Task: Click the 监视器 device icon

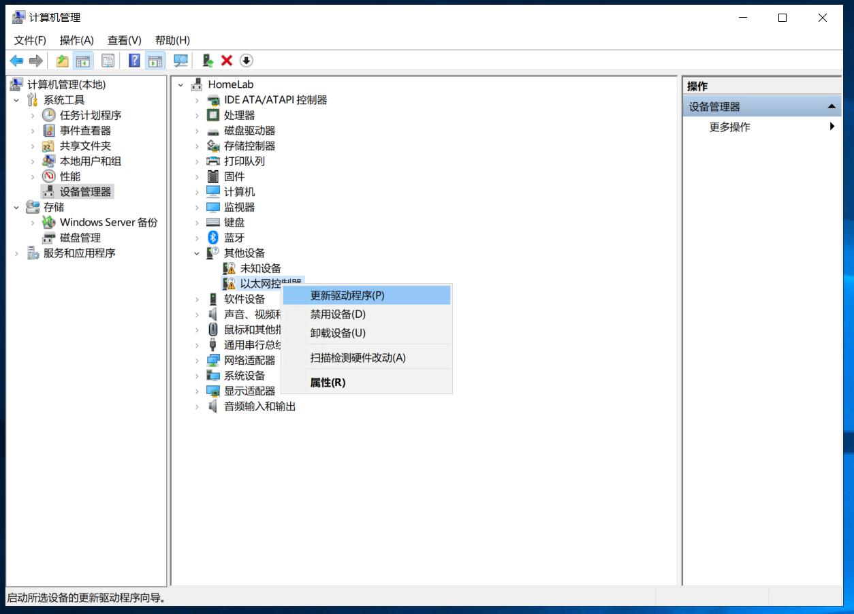Action: pyautogui.click(x=213, y=207)
